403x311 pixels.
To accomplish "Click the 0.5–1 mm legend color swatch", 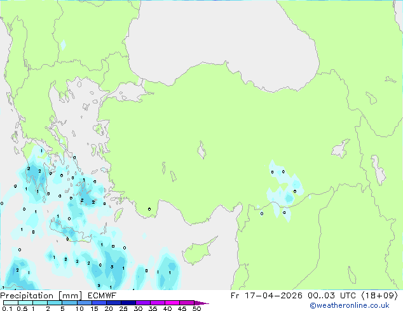I will pos(25,303).
